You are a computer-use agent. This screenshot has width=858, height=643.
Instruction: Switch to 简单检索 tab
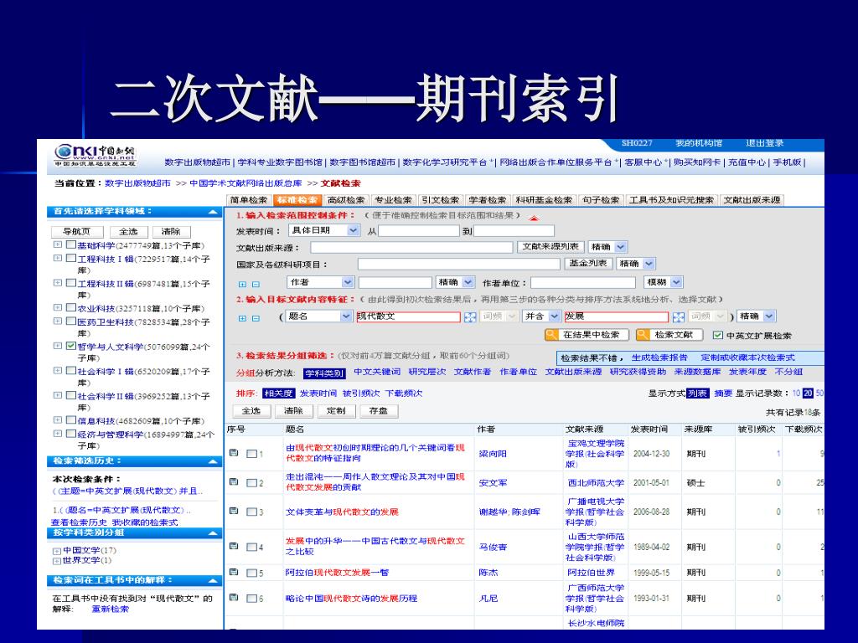(248, 200)
